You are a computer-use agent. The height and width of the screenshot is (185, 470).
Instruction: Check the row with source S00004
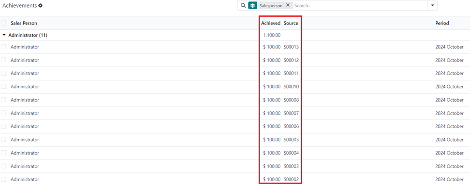point(3,153)
